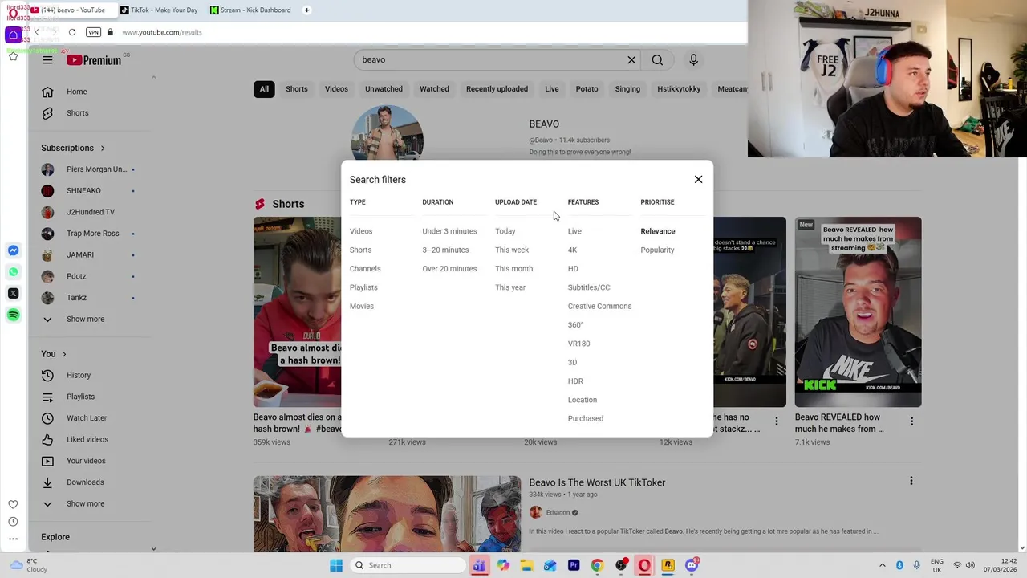Open a new browser tab
This screenshot has width=1027, height=578.
coord(306,10)
